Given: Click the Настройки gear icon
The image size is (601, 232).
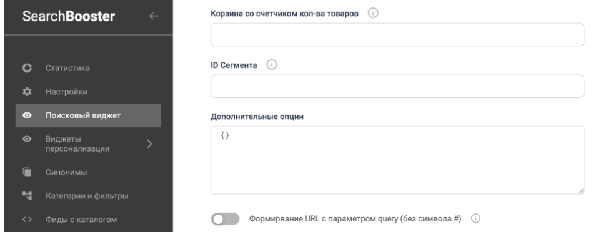Looking at the screenshot, I should tap(27, 92).
